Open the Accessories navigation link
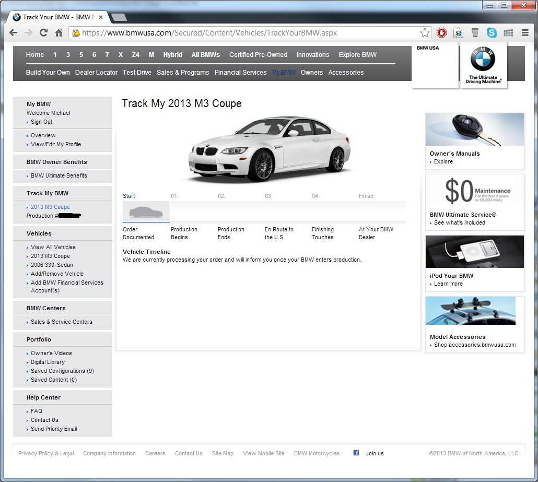538x482 pixels. pos(346,73)
